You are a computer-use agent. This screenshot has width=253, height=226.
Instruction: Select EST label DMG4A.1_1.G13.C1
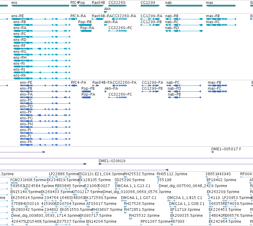tap(133, 186)
